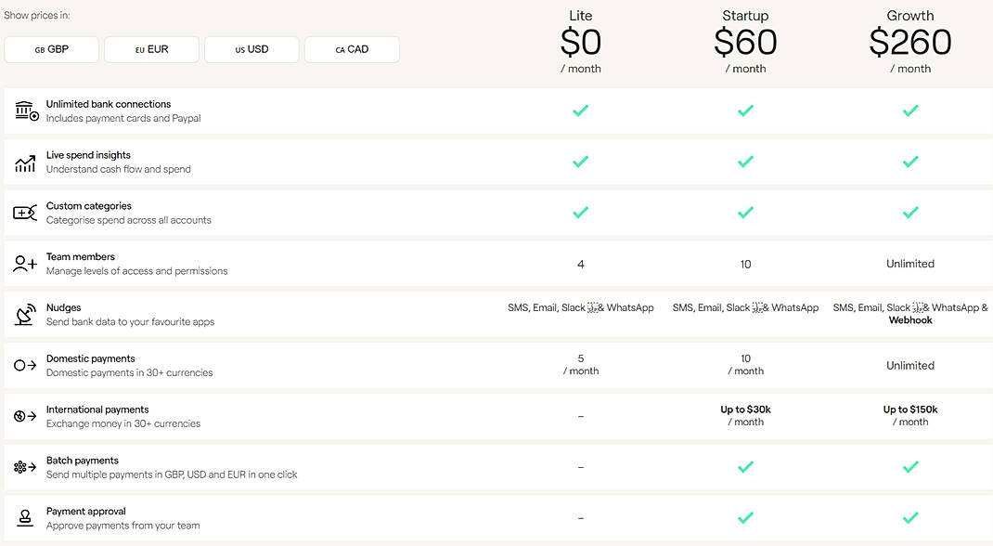The width and height of the screenshot is (993, 546).
Task: Click the Unlimited bank connections title
Action: click(x=109, y=104)
